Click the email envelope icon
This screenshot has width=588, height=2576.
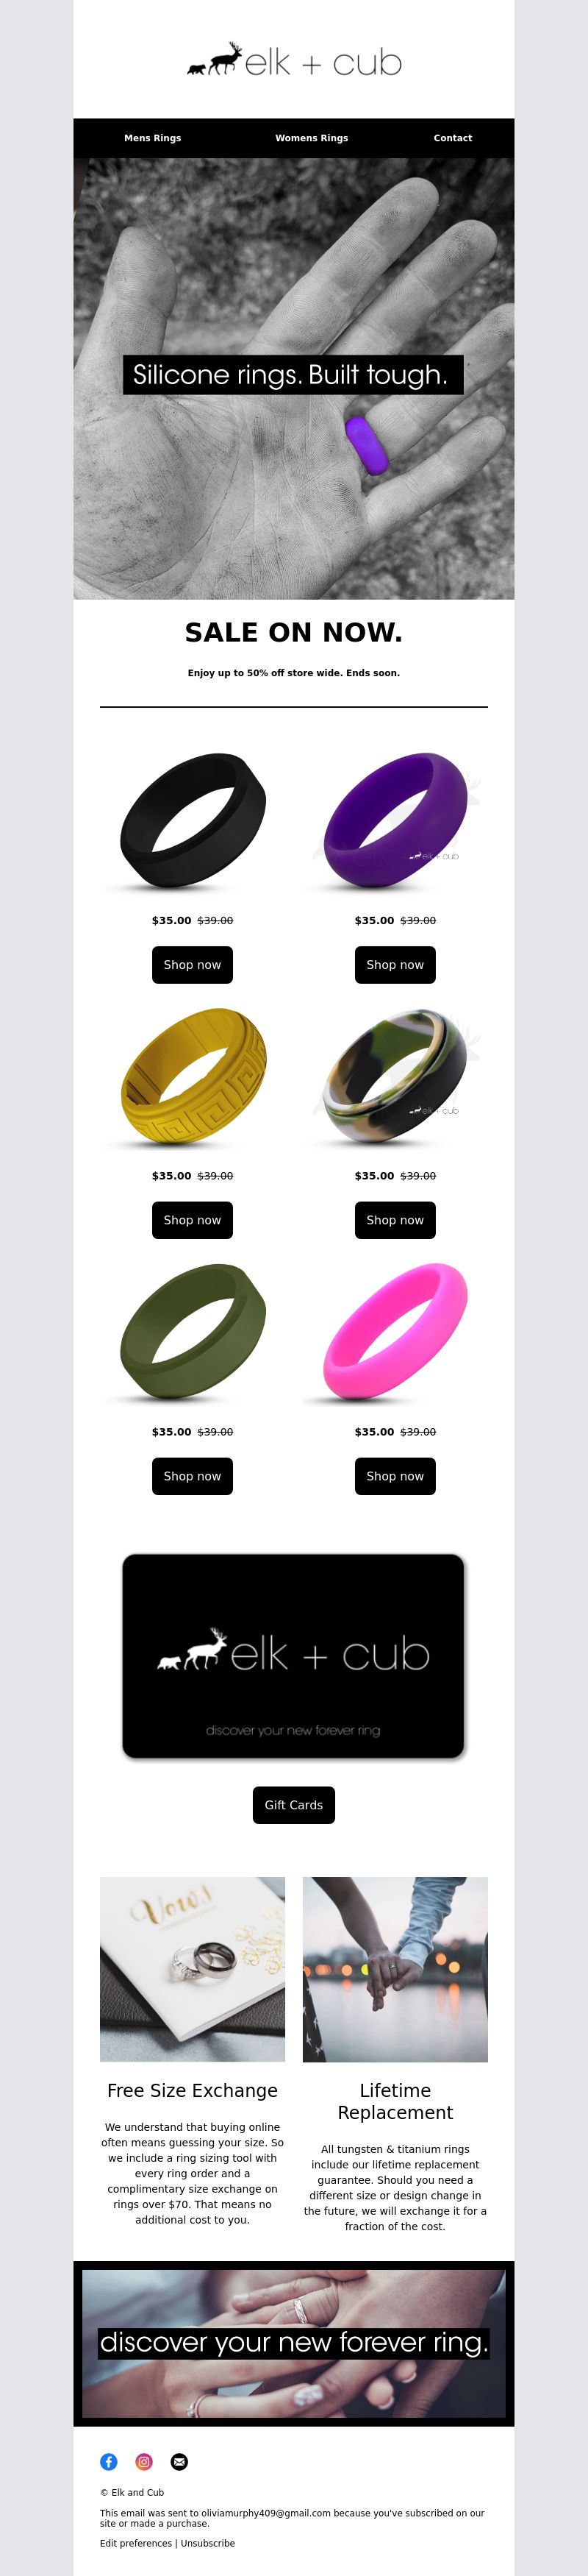tap(179, 2461)
